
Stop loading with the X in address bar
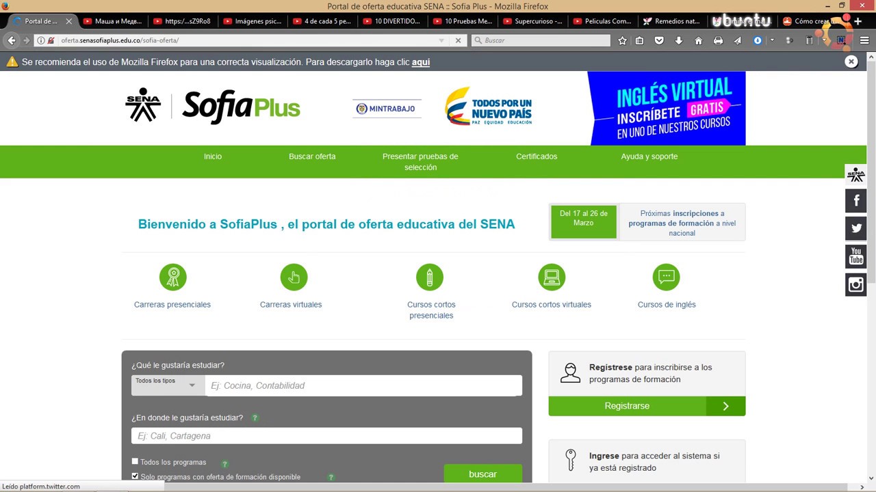click(459, 40)
